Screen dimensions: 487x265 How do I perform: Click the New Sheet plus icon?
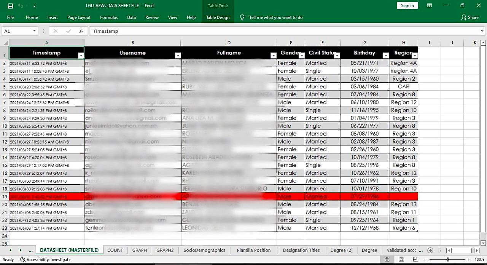pyautogui.click(x=430, y=250)
